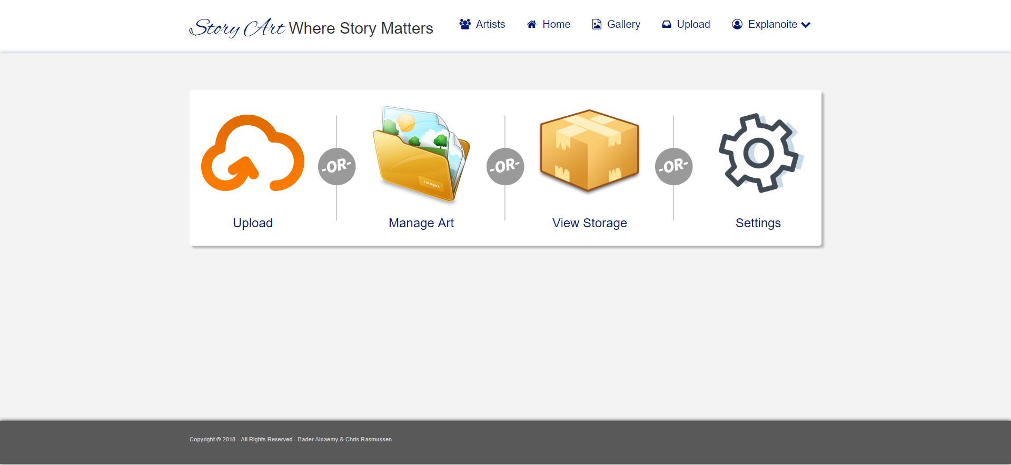
Task: Click the image file icon beside Gallery
Action: click(597, 24)
